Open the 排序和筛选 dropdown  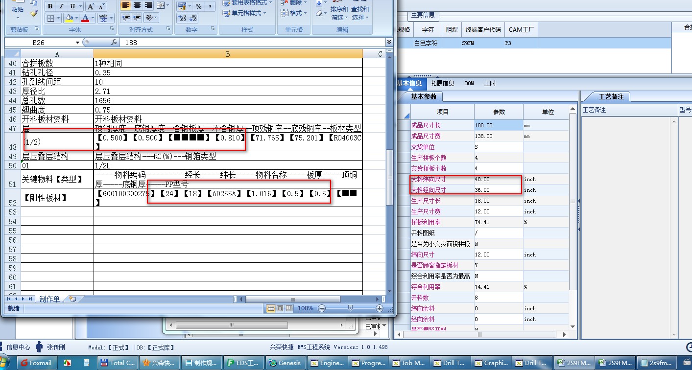coord(339,13)
